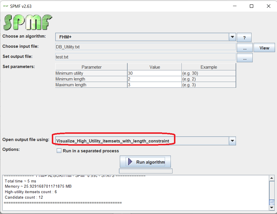Click the Minimum length value cell
Image resolution: width=277 pixels, height=214 pixels.
tap(154, 79)
